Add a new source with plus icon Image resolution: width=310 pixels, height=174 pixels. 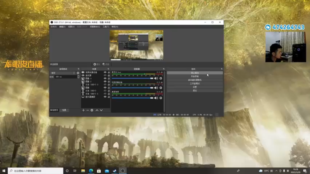pos(83,110)
